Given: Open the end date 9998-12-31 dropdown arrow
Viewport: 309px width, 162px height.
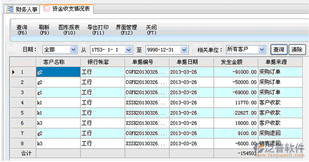Looking at the screenshot, I should click(184, 50).
